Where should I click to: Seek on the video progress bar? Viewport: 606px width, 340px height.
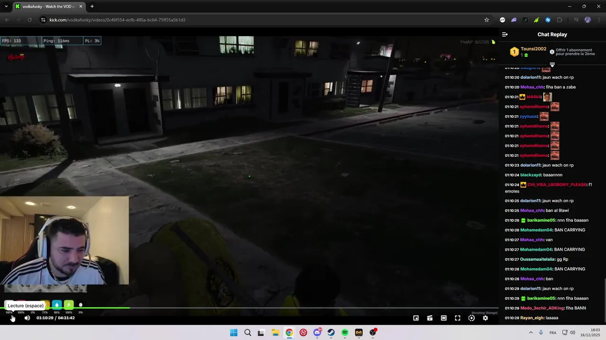click(249, 308)
